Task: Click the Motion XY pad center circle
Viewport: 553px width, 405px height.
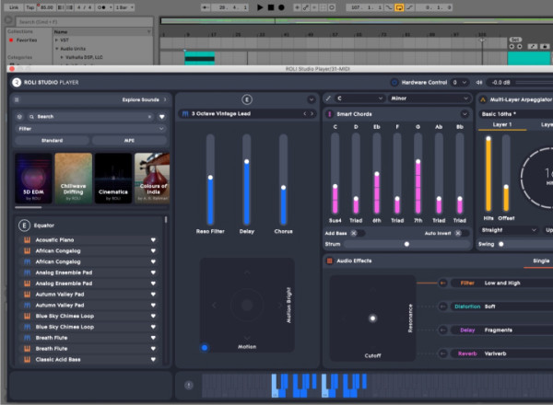Action: tap(247, 305)
